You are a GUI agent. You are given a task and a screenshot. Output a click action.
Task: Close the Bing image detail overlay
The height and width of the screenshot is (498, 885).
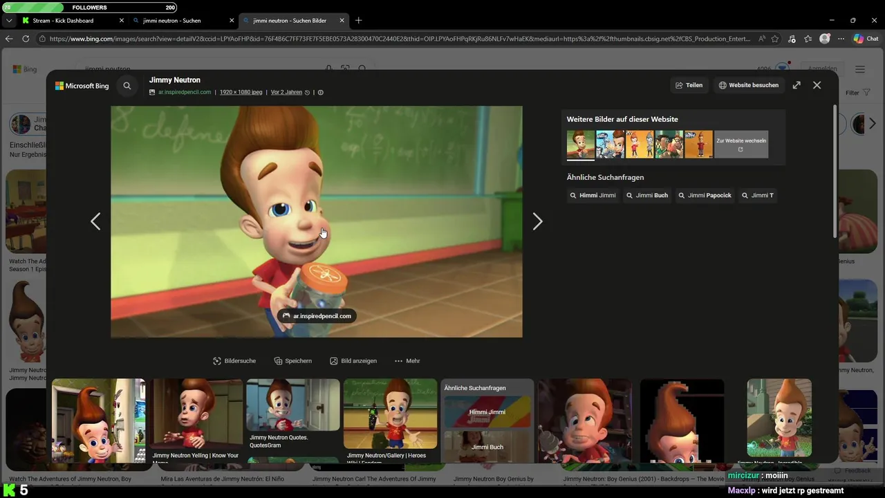tap(817, 85)
